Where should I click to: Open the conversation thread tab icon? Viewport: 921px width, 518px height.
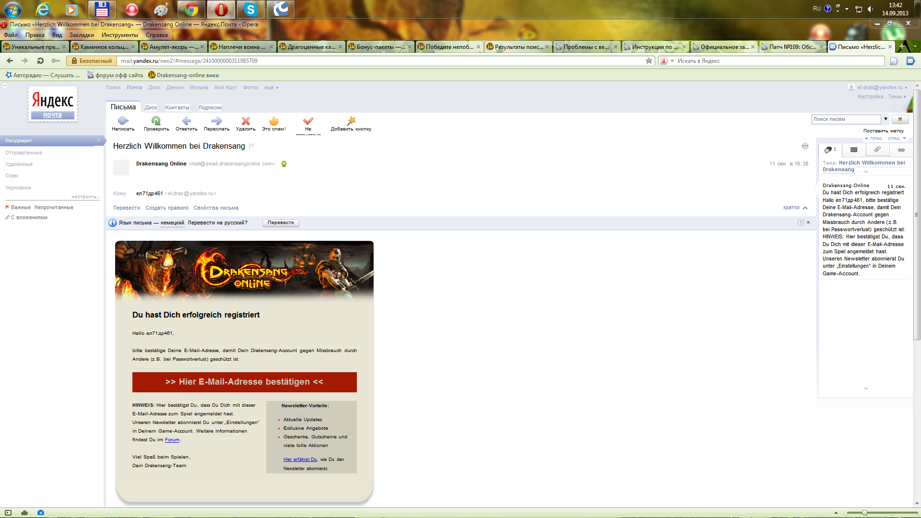point(830,150)
